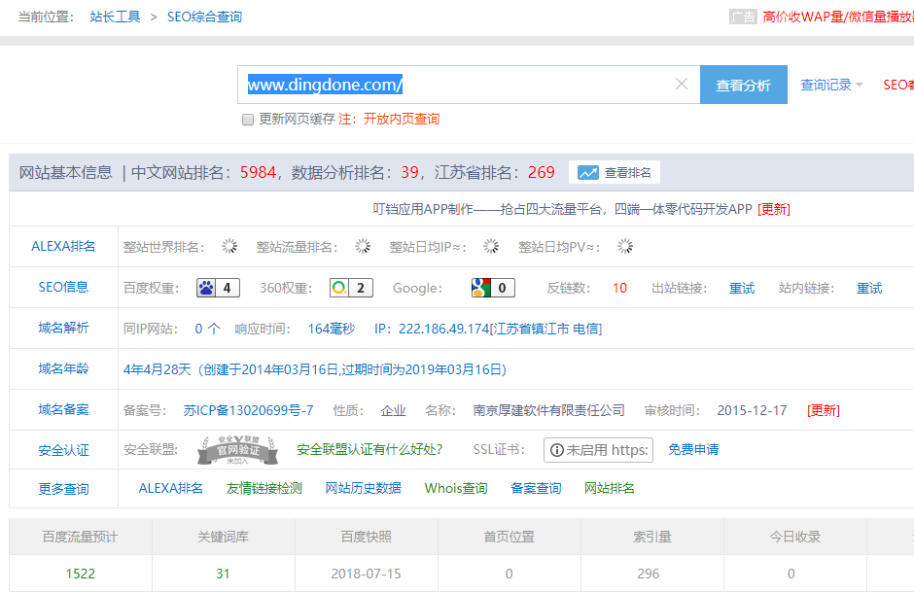Click 审核时间 date 2015-12-17

(x=752, y=410)
